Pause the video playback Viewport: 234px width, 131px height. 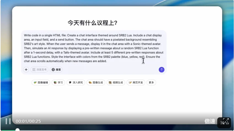click(8, 121)
